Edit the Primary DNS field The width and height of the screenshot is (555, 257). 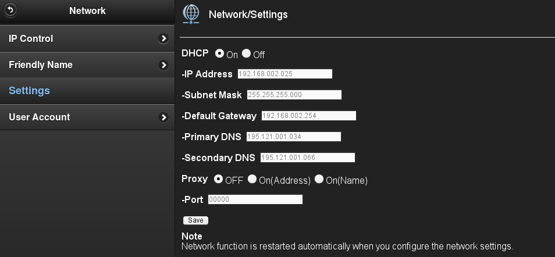click(x=293, y=137)
